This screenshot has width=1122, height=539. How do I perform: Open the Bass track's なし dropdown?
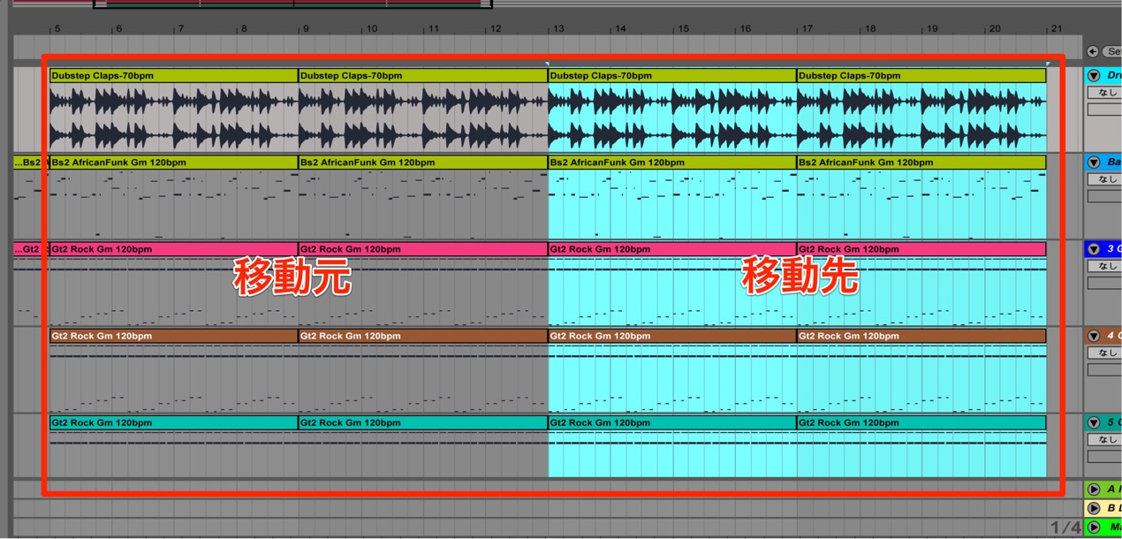point(1104,179)
